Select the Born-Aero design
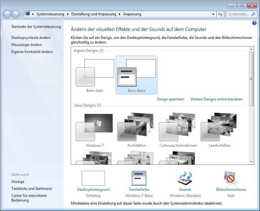The image size is (260, 211). tap(95, 75)
